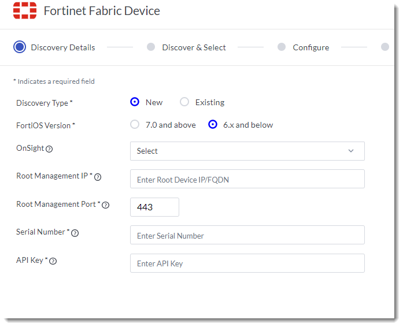Viewport: 403px width, 327px height.
Task: Select the Existing discovery type radio
Action: (184, 102)
